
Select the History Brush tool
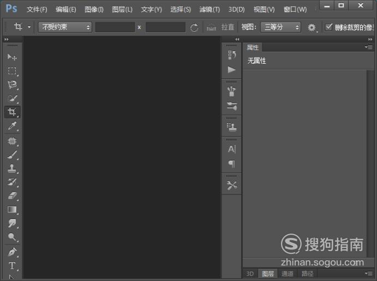click(12, 182)
